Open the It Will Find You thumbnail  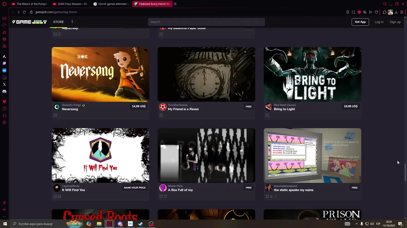click(100, 155)
